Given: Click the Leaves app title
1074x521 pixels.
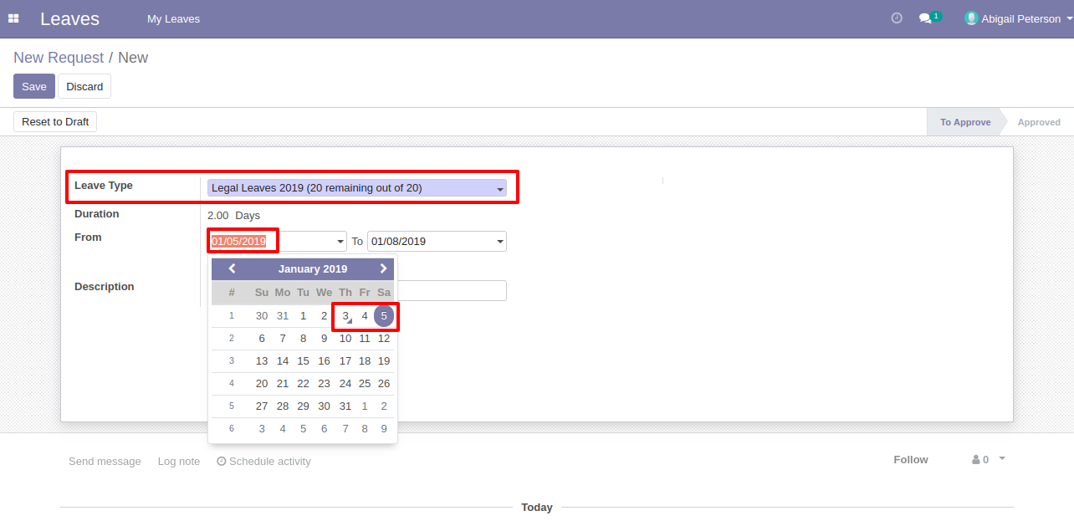Looking at the screenshot, I should click(x=69, y=18).
